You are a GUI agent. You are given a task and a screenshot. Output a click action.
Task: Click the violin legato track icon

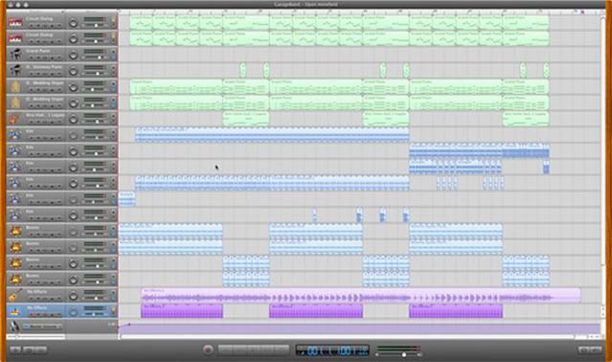15,119
